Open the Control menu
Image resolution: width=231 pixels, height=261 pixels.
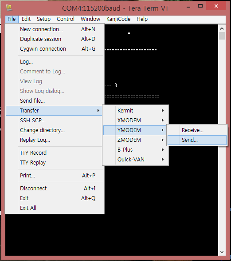pos(65,19)
